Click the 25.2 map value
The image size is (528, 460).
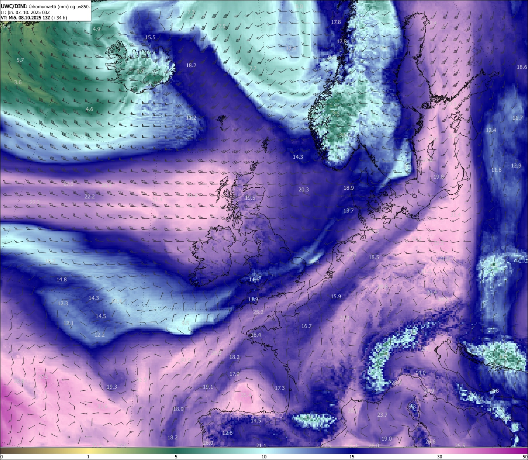coord(258,312)
